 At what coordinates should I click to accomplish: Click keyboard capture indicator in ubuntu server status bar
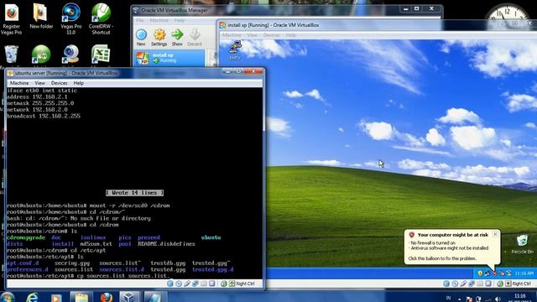click(x=232, y=284)
